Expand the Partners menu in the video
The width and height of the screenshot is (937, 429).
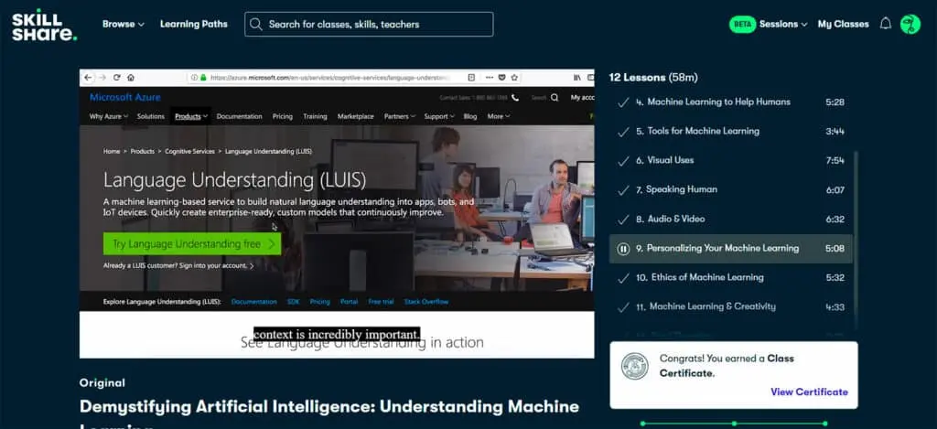pyautogui.click(x=400, y=116)
